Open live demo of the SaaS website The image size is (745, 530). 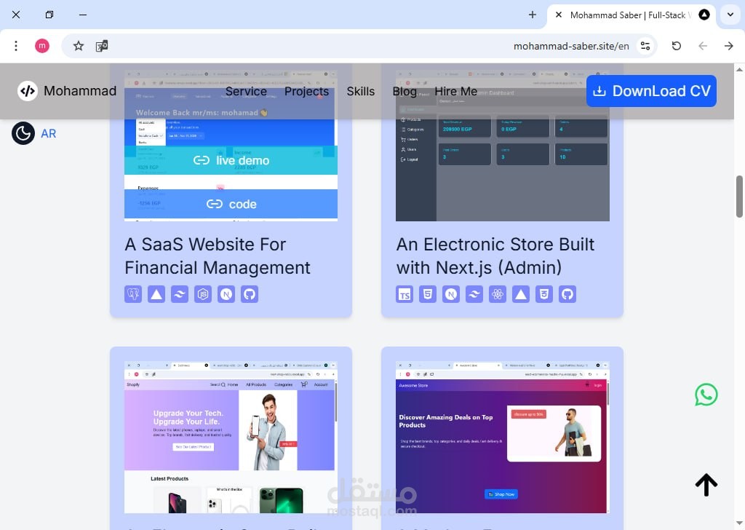[x=231, y=161]
